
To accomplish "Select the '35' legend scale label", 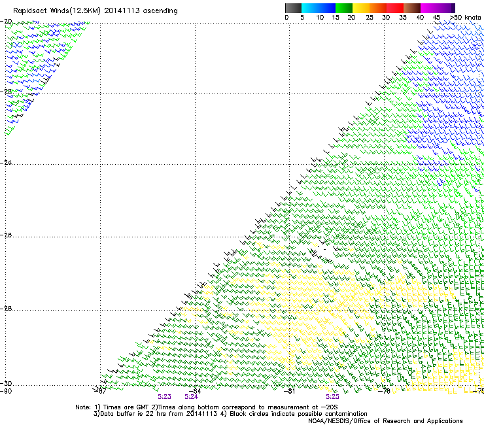I will pos(403,18).
